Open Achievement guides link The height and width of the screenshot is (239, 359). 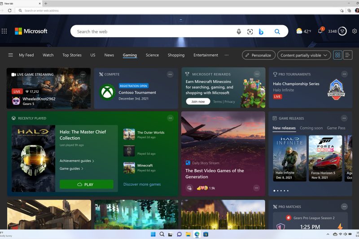pos(77,161)
